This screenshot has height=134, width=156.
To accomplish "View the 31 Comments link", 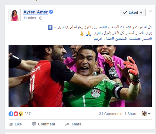I will (x=111, y=114).
